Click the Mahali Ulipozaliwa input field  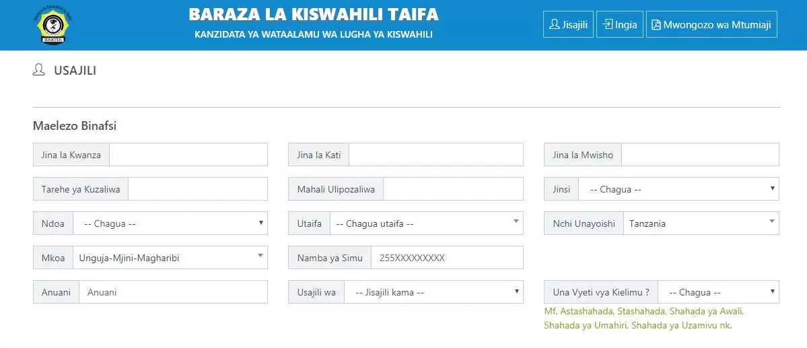pos(454,189)
